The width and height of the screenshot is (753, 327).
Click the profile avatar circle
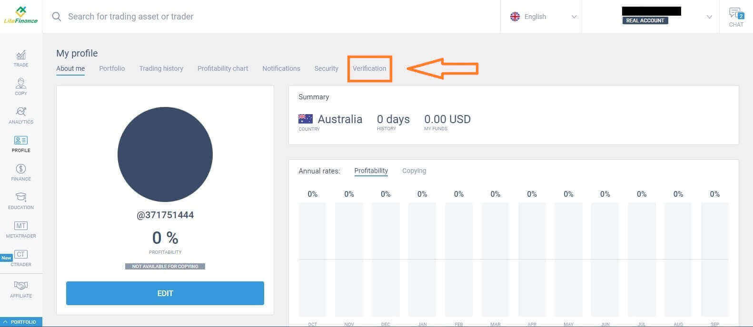click(x=165, y=154)
